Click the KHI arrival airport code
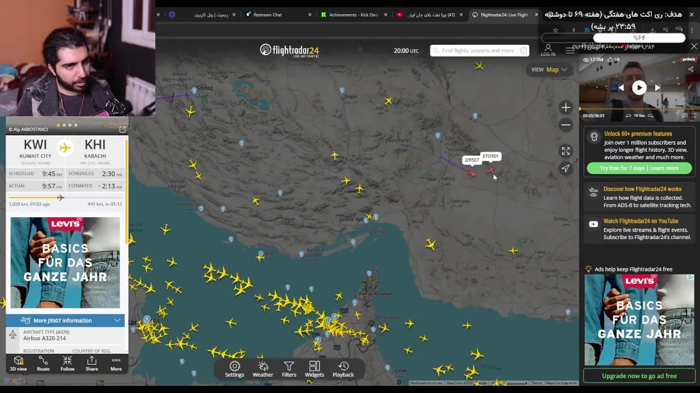 [x=95, y=145]
